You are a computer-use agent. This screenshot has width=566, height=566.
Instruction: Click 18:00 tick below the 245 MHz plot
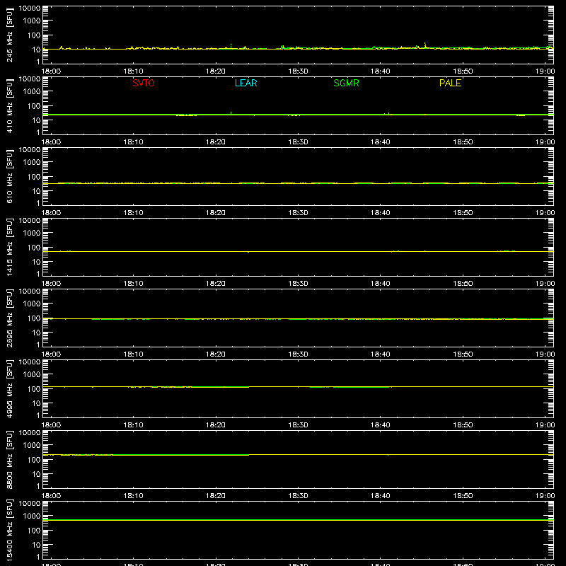tap(51, 71)
